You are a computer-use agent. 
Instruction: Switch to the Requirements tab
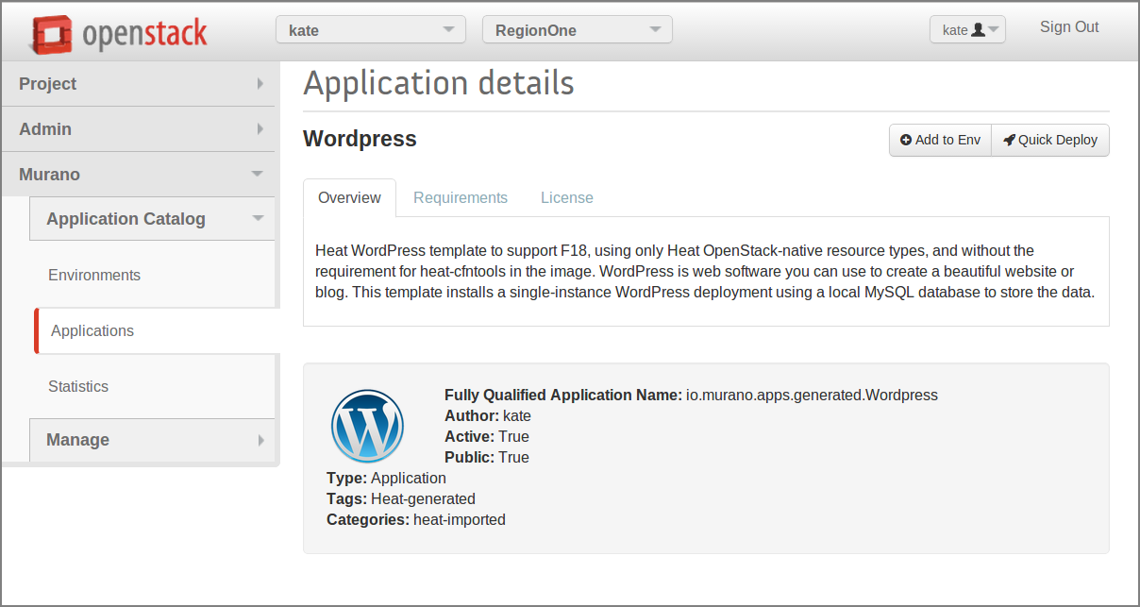tap(461, 197)
